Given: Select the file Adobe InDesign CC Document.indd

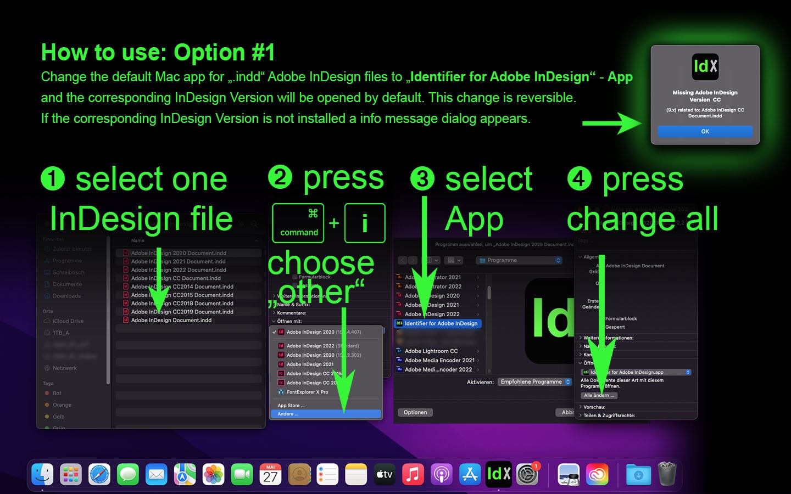Looking at the screenshot, I should point(188,278).
